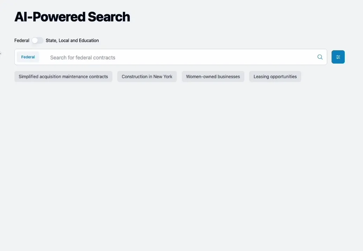The image size is (363, 251).
Task: Click the Simplified acquisition maintenance contracts suggestion
Action: tap(63, 76)
